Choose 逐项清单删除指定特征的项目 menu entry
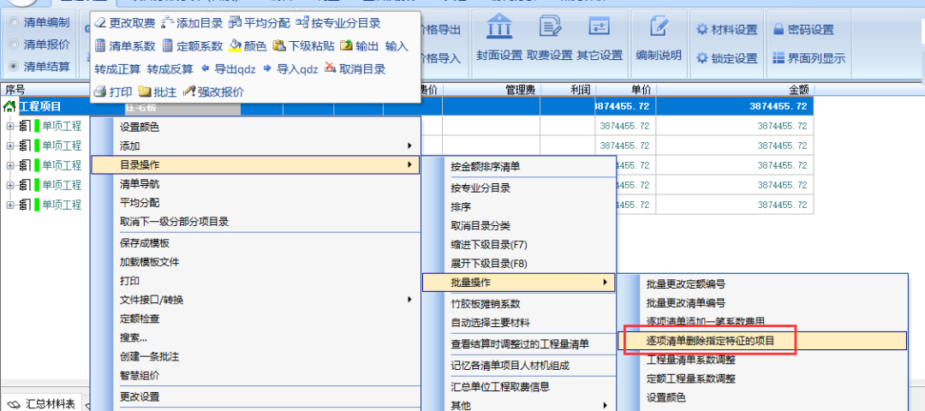Image resolution: width=925 pixels, height=411 pixels. 709,341
